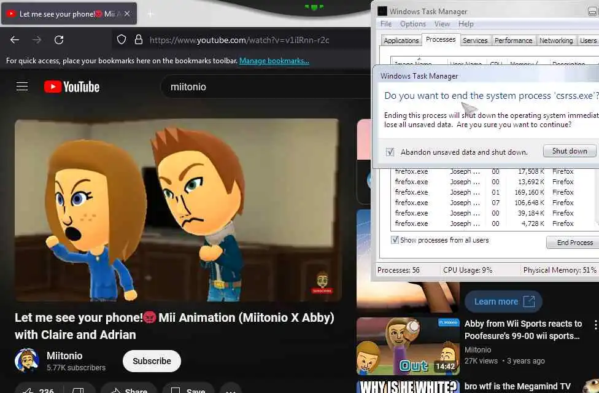Switch to the Performance tab
This screenshot has height=393, width=599.
point(513,40)
